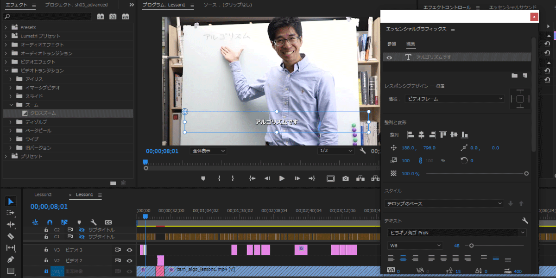The width and height of the screenshot is (556, 278).
Task: Hide the アルゴリズムです text layer
Action: [390, 57]
